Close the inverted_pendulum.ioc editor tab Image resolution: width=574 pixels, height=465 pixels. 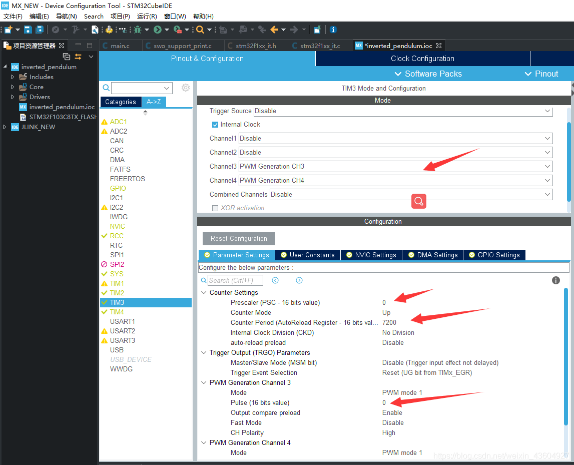tap(439, 46)
